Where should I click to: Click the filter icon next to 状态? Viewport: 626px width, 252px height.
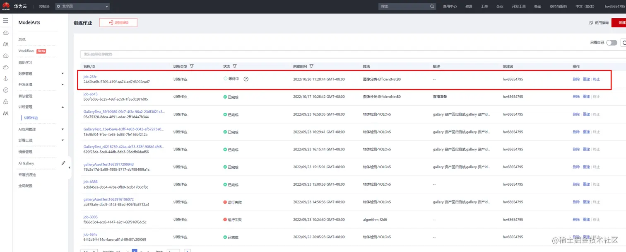pos(235,66)
